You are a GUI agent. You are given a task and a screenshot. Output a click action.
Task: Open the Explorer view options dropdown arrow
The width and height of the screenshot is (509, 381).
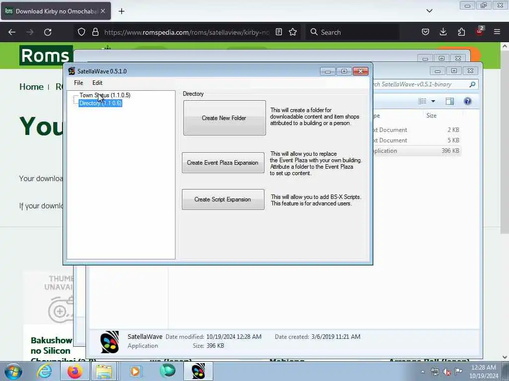(433, 101)
